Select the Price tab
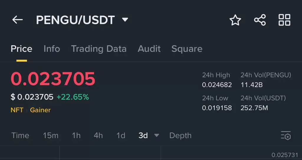 tap(21, 49)
